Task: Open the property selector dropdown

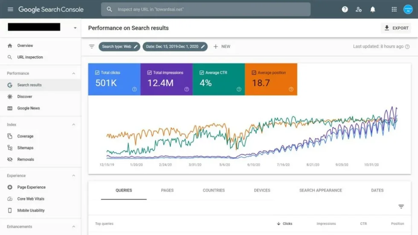Action: click(x=75, y=28)
